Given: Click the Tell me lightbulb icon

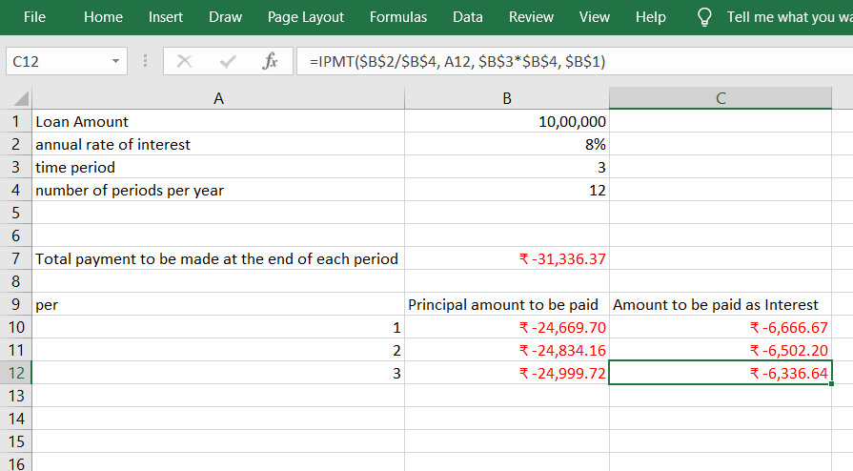Looking at the screenshot, I should pos(705,17).
